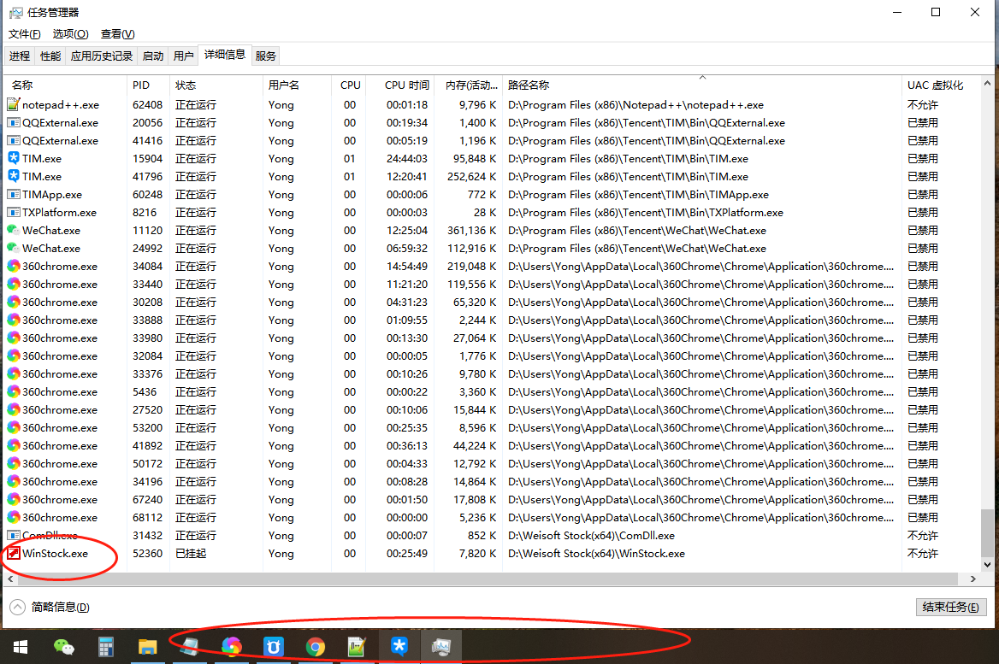Image resolution: width=999 pixels, height=664 pixels.
Task: Click icon of QQExternal.exe with PID 20056
Action: pos(14,122)
